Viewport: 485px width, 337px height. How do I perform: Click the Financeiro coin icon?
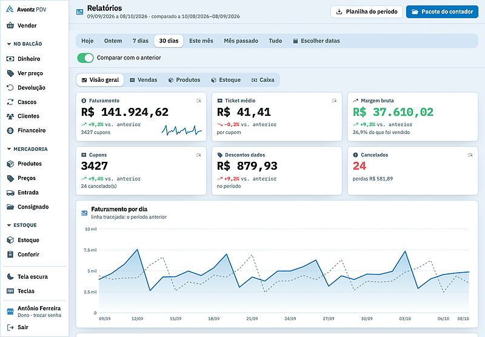10,130
